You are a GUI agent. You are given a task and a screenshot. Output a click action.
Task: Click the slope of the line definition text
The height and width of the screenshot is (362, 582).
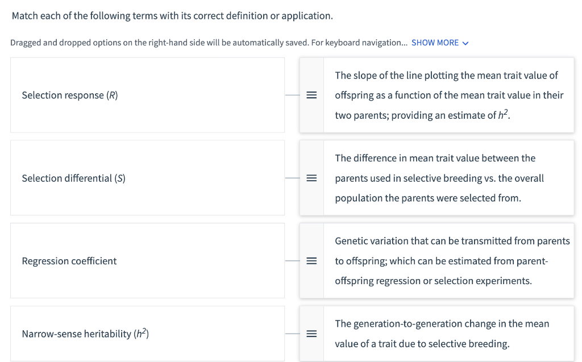point(449,95)
